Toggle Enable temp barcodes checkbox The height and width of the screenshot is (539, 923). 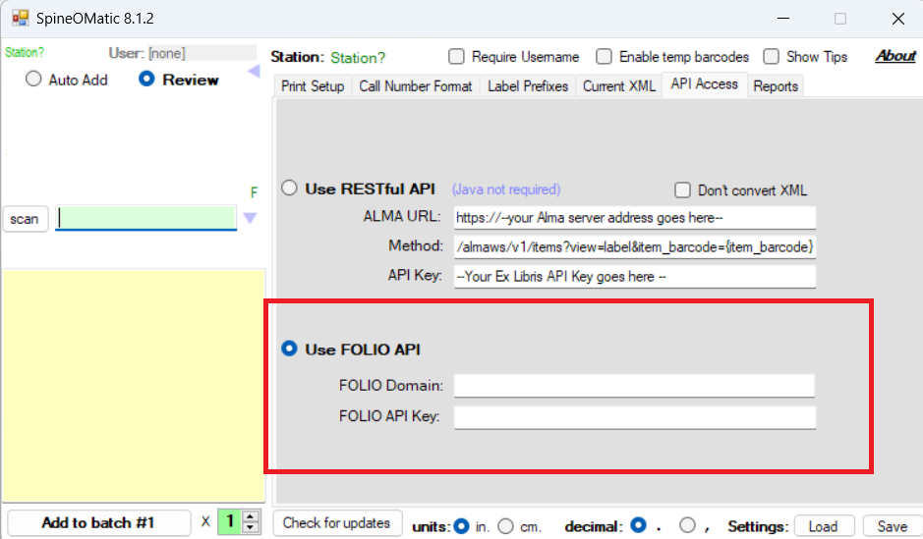(604, 57)
